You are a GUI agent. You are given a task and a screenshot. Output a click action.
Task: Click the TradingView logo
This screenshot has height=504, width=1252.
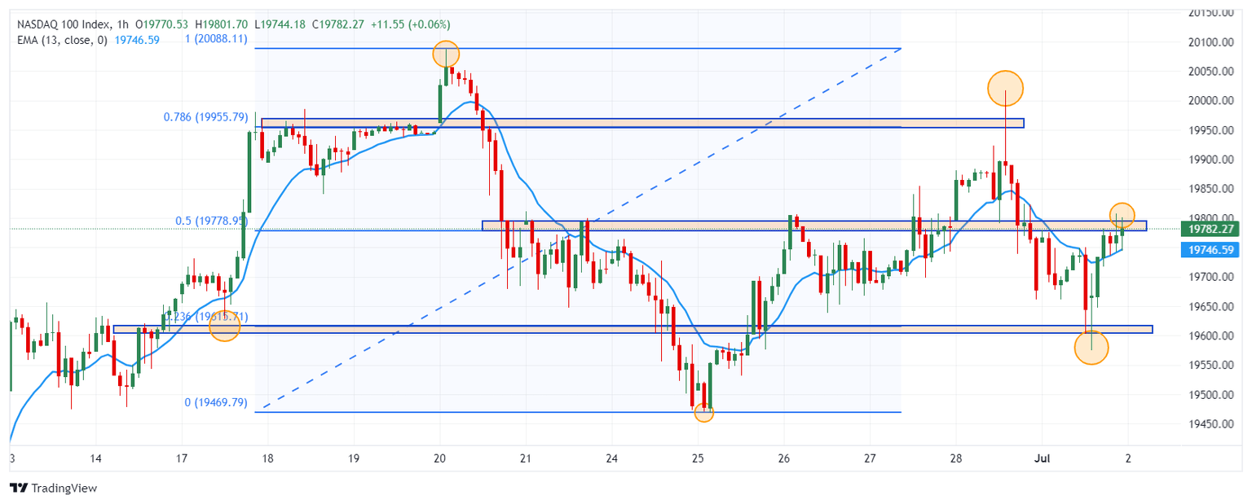tap(53, 488)
